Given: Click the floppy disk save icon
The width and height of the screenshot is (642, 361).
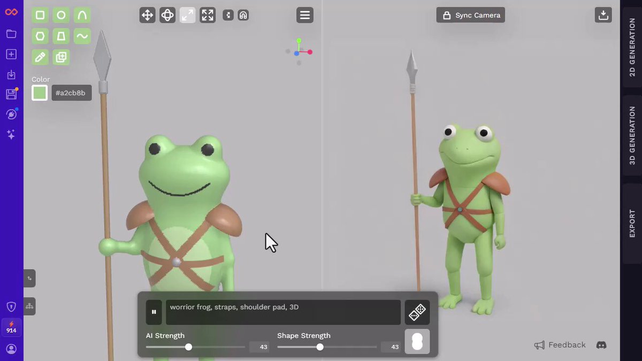Looking at the screenshot, I should tap(11, 94).
